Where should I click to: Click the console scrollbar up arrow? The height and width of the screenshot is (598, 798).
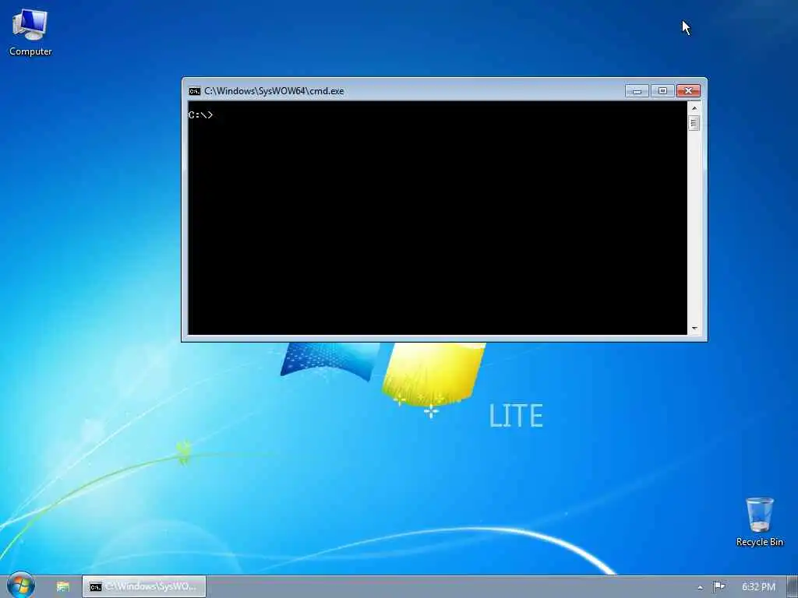click(x=694, y=107)
